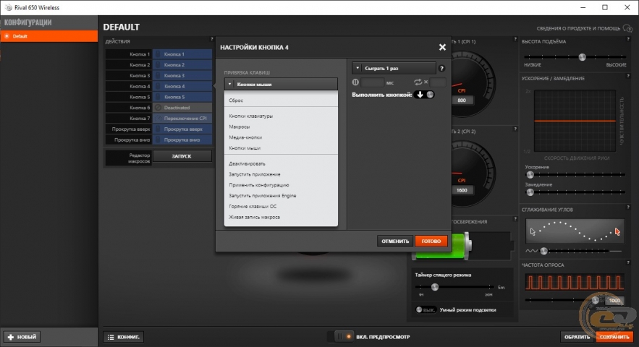Close the Кнопка 4 settings dialog
Viewport: 639px width, 347px height.
click(442, 47)
